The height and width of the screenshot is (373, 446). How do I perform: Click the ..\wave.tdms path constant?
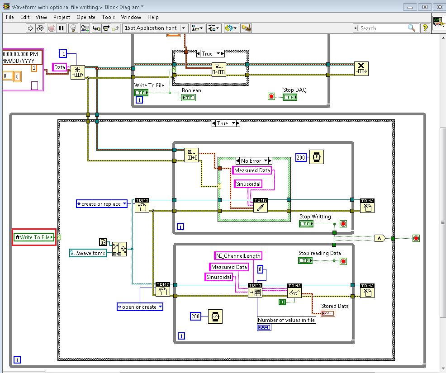[x=88, y=253]
